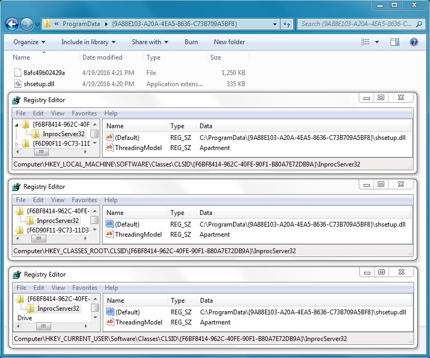This screenshot has width=430, height=358.
Task: Click the Burn button
Action: [191, 42]
